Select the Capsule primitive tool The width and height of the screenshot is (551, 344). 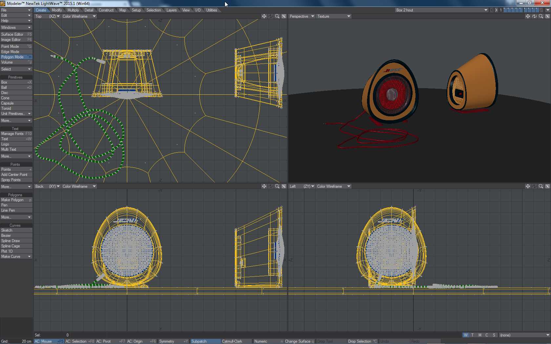coord(16,103)
